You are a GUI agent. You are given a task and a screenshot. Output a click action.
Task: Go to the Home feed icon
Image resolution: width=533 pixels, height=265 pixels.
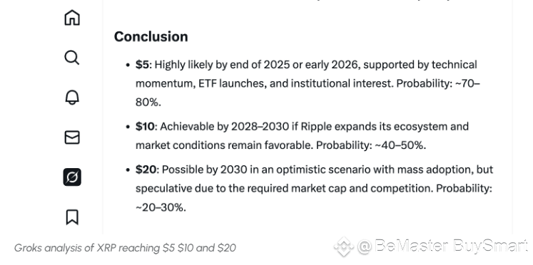[72, 17]
